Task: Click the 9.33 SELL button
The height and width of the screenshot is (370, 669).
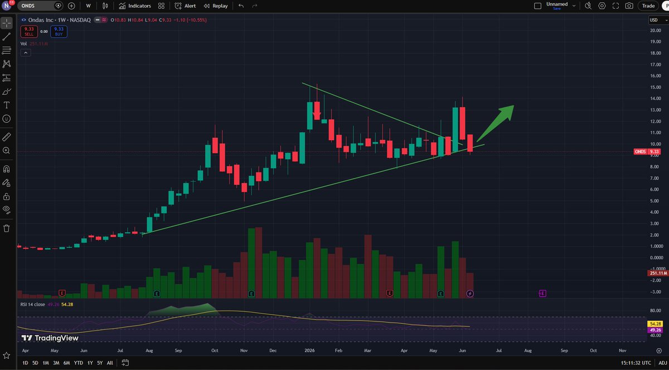Action: [29, 31]
